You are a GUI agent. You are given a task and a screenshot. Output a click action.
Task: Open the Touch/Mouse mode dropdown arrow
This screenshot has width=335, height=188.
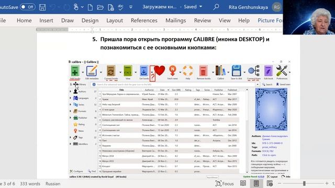coord(82,7)
